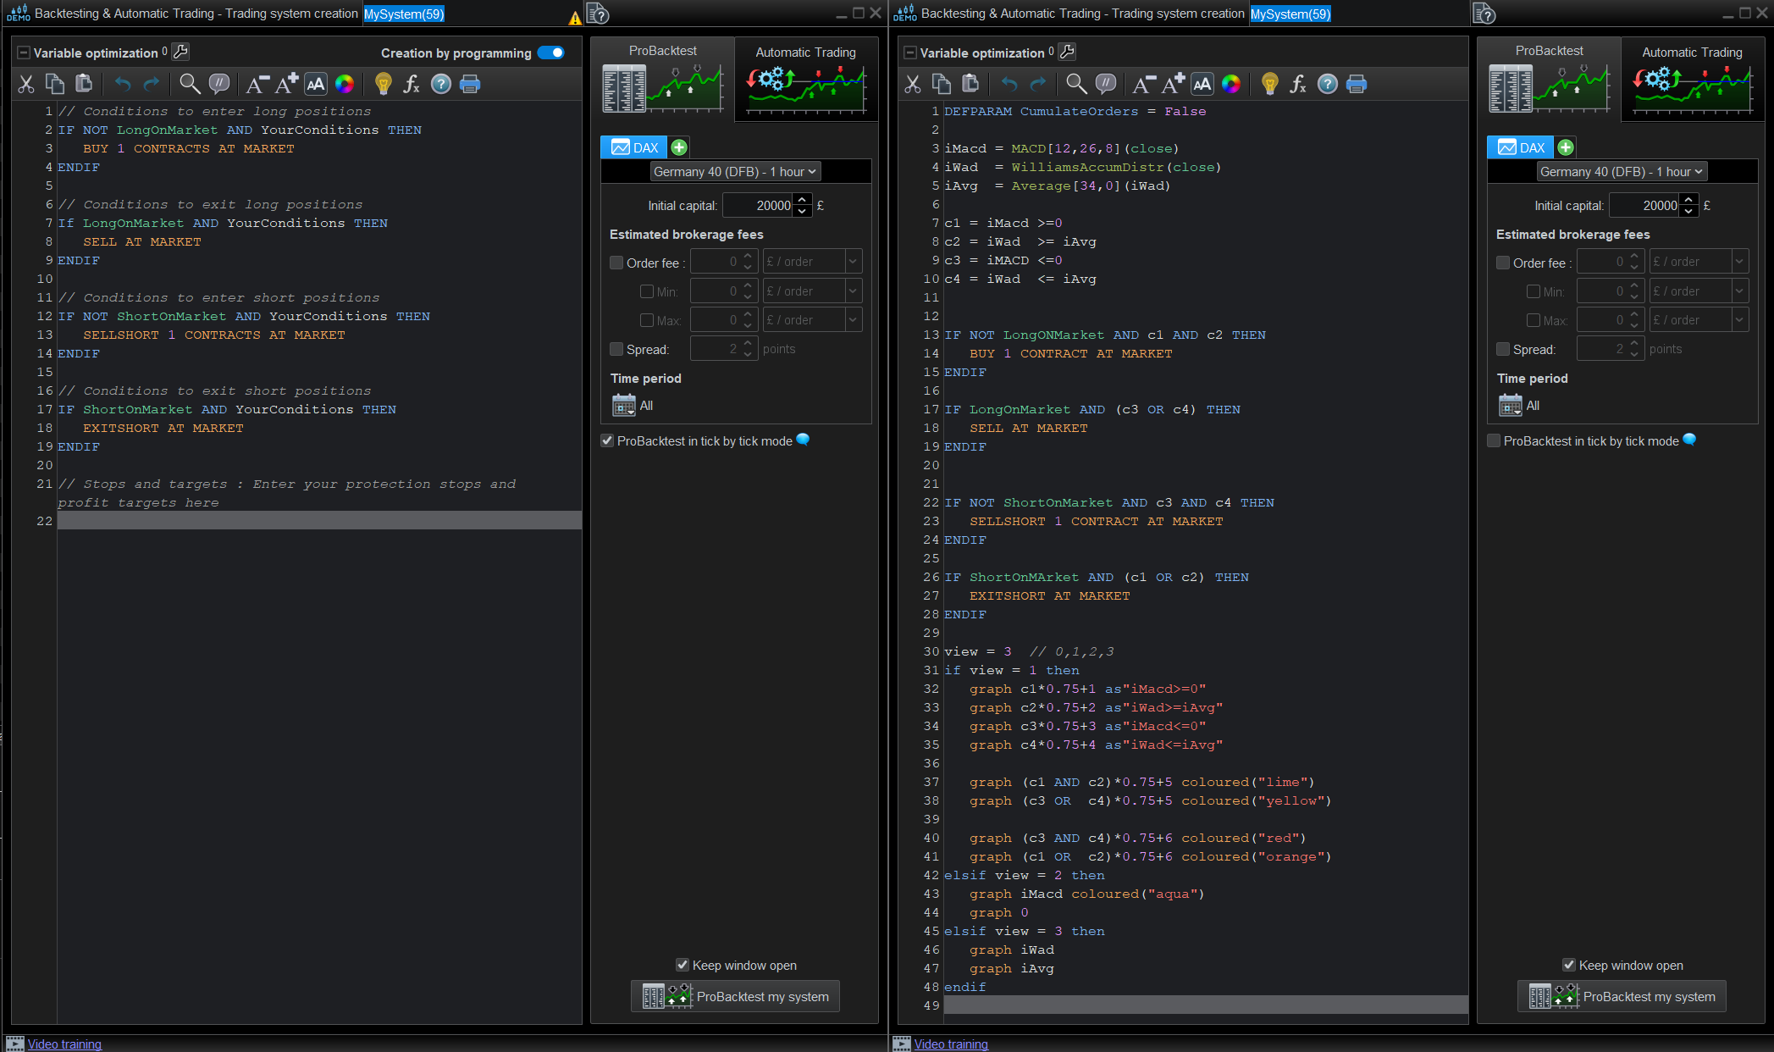
Task: Select the right ProBacktest tab
Action: point(1549,80)
